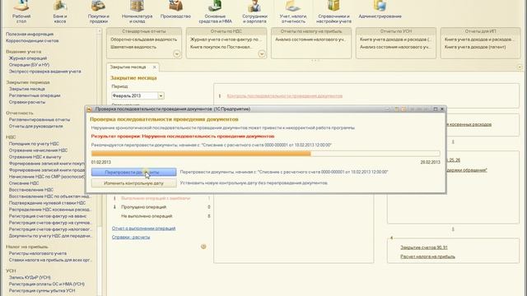The height and width of the screenshot is (296, 527).
Task: Open Закрытие счетов 90, 91 link
Action: click(424, 247)
